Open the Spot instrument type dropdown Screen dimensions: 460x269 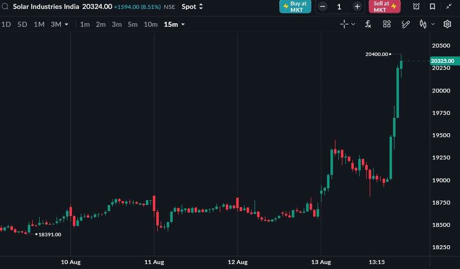coord(192,6)
